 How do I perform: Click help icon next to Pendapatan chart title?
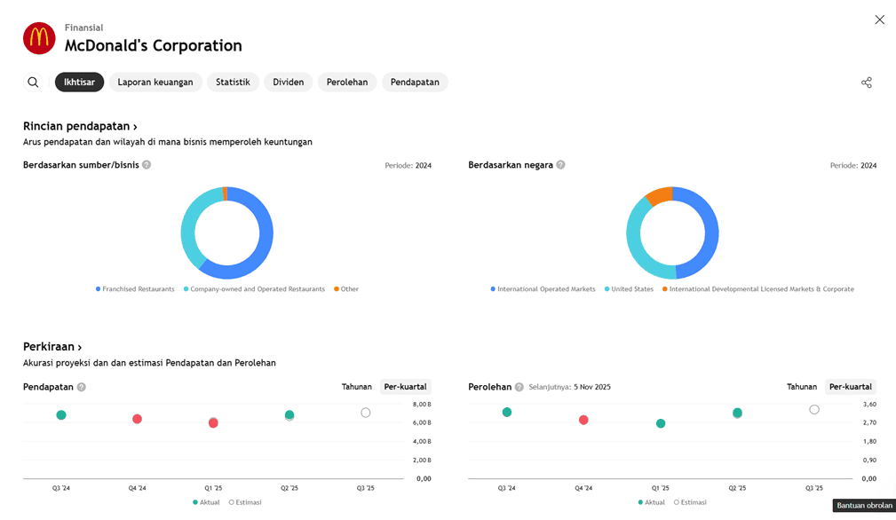[82, 387]
